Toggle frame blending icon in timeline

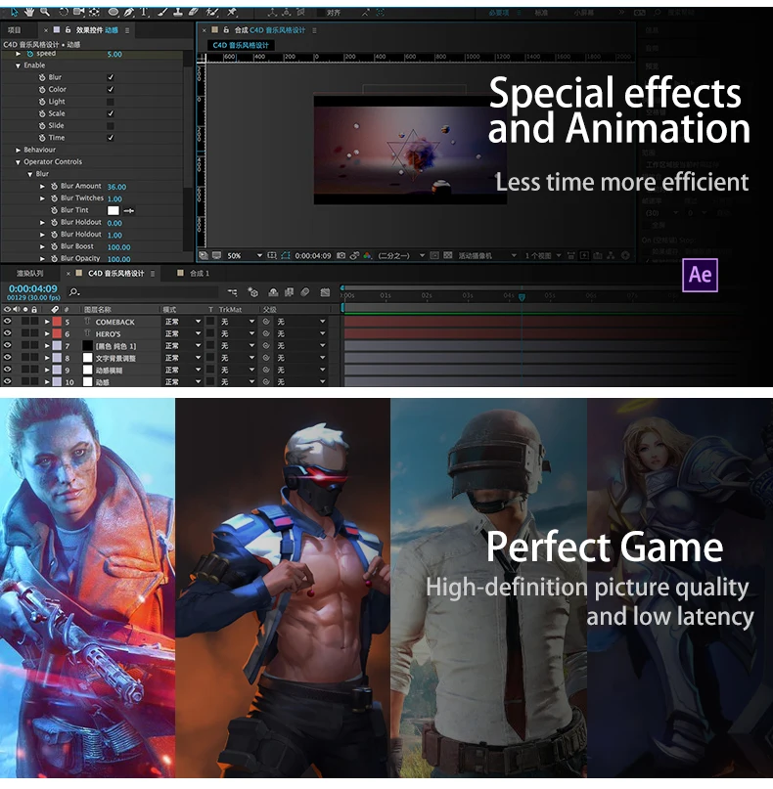[x=289, y=292]
